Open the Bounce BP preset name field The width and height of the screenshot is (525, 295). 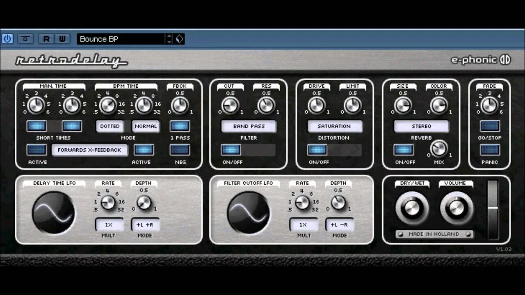click(x=121, y=39)
